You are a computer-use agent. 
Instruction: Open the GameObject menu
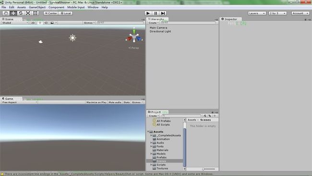coord(37,7)
